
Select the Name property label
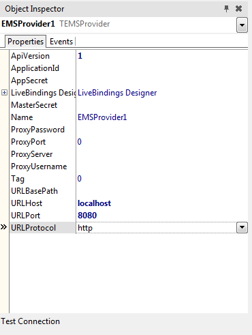[x=22, y=117]
